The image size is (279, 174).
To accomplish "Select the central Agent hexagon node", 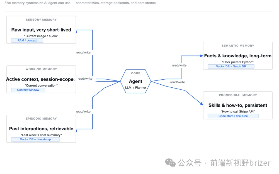I will point(136,81).
